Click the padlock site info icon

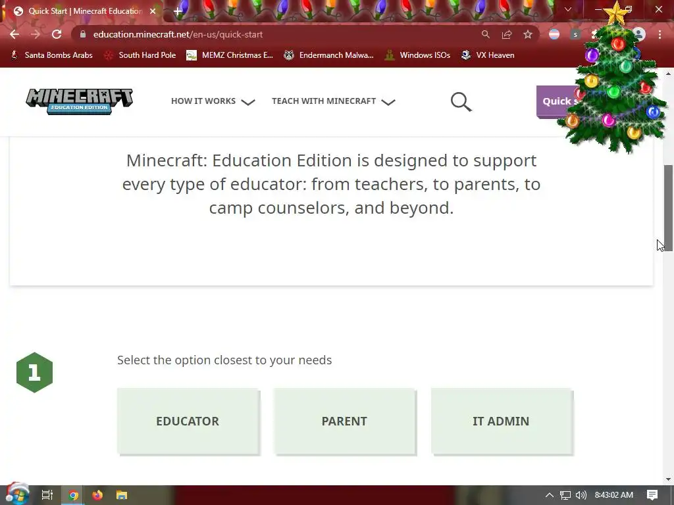pyautogui.click(x=83, y=34)
